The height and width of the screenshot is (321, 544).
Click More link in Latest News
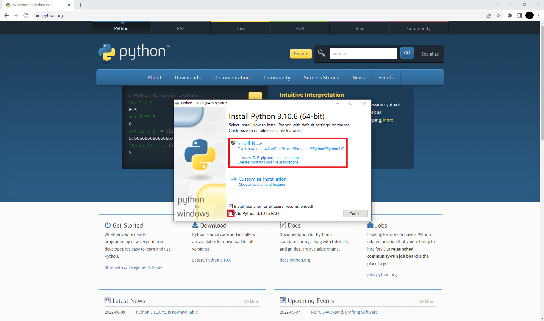(252, 302)
